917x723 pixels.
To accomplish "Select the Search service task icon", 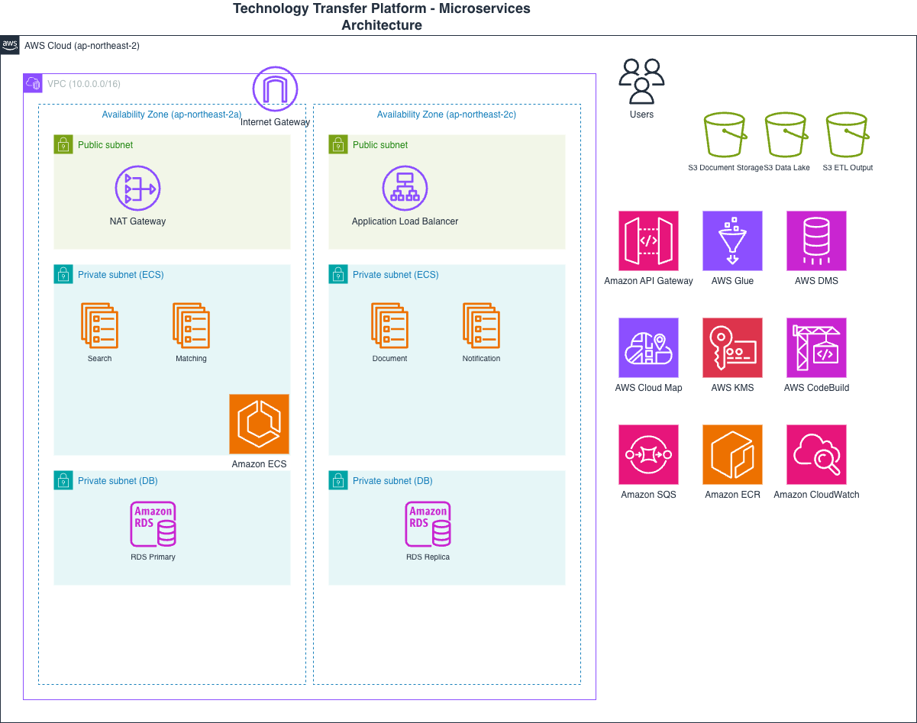I will [x=99, y=325].
